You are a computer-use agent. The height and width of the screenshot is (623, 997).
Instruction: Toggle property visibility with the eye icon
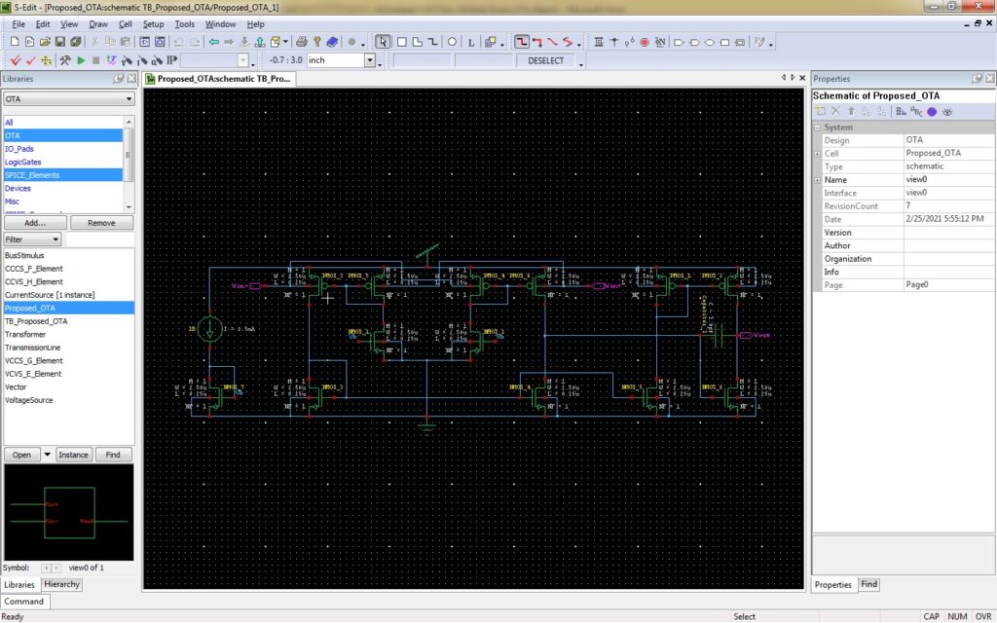click(x=948, y=111)
